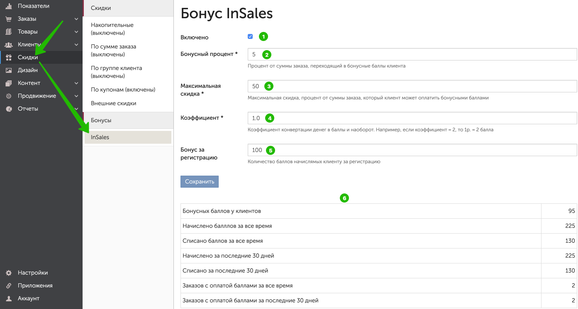Click the Дизайн picture icon
This screenshot has height=309, width=578.
click(9, 70)
